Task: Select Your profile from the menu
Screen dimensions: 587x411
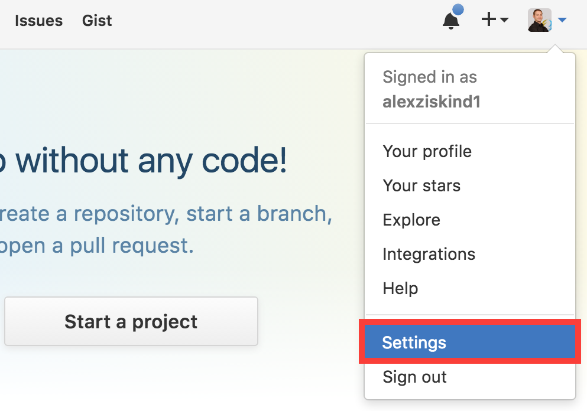Action: point(427,151)
